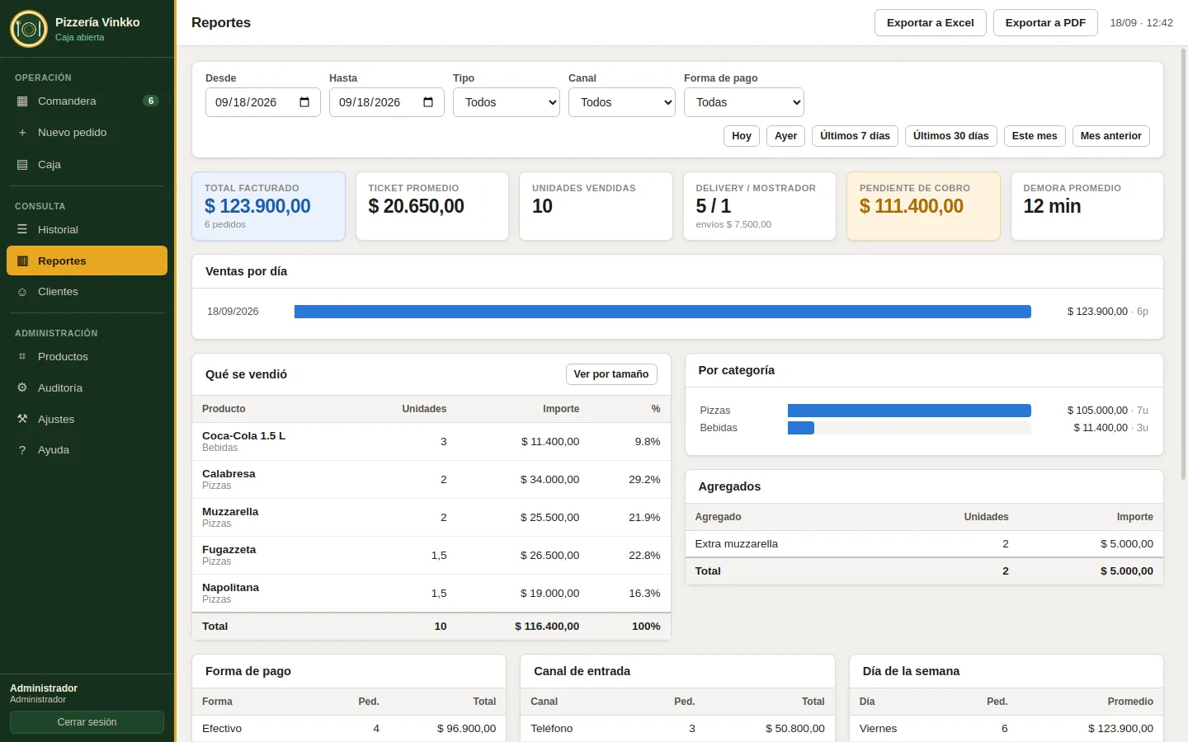Open the Hasta date picker calendar icon
The height and width of the screenshot is (742, 1188).
(x=428, y=102)
